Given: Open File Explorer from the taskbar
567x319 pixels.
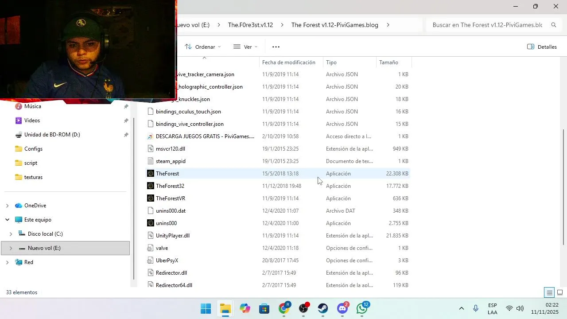Looking at the screenshot, I should 225,308.
